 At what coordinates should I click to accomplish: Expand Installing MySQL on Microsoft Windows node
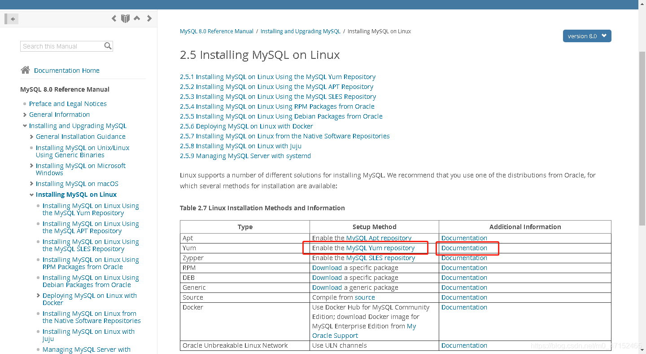point(31,166)
